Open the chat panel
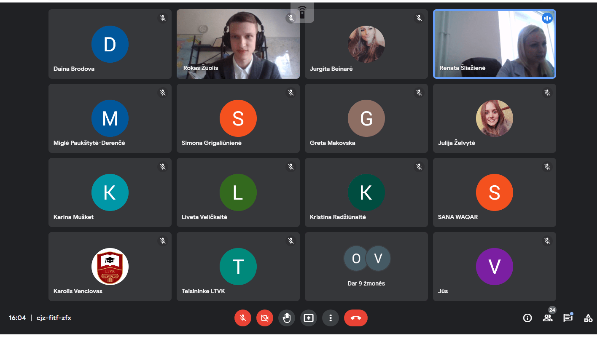The width and height of the screenshot is (608, 363). coord(568,318)
